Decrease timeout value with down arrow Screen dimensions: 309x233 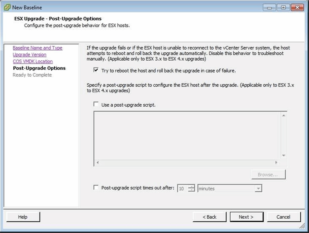tap(192, 191)
